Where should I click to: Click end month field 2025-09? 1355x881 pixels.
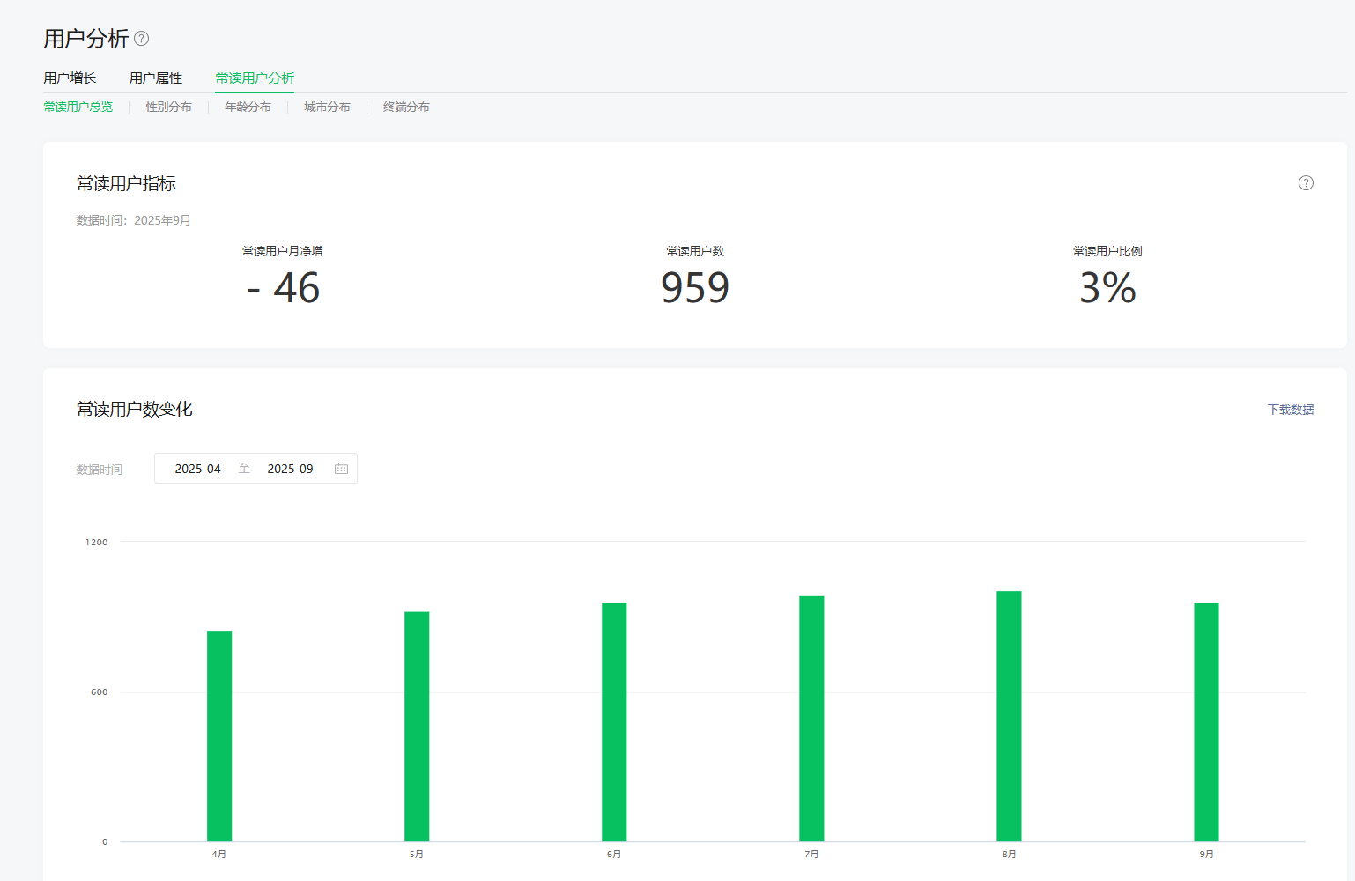point(290,469)
